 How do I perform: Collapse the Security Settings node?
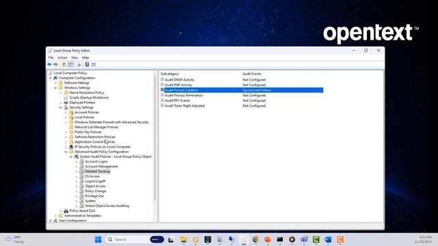(61, 107)
